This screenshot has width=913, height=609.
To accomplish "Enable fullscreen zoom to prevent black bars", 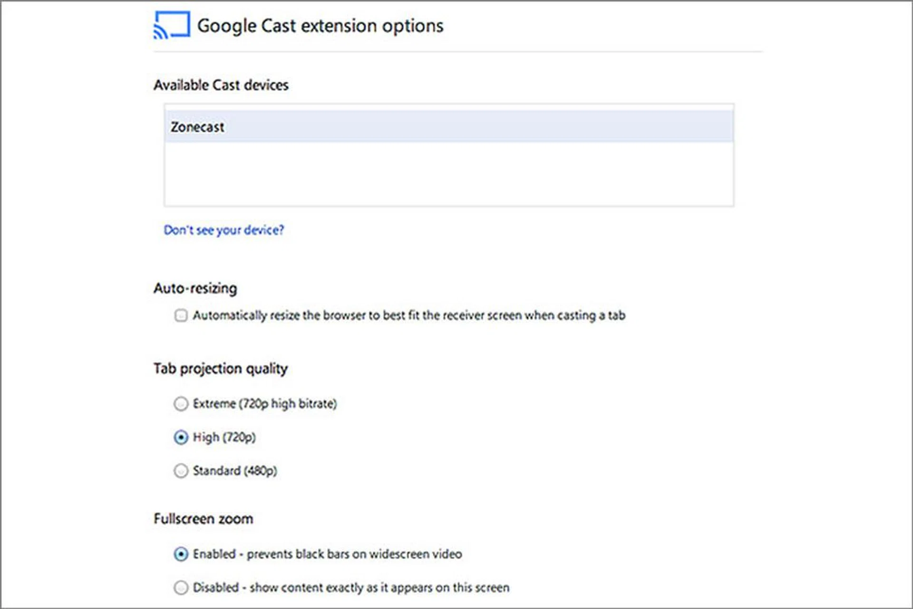I will [x=181, y=553].
